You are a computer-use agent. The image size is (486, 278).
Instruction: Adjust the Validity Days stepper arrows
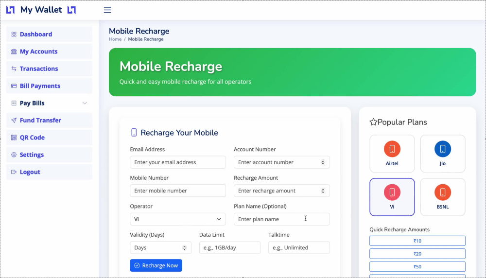pos(184,248)
